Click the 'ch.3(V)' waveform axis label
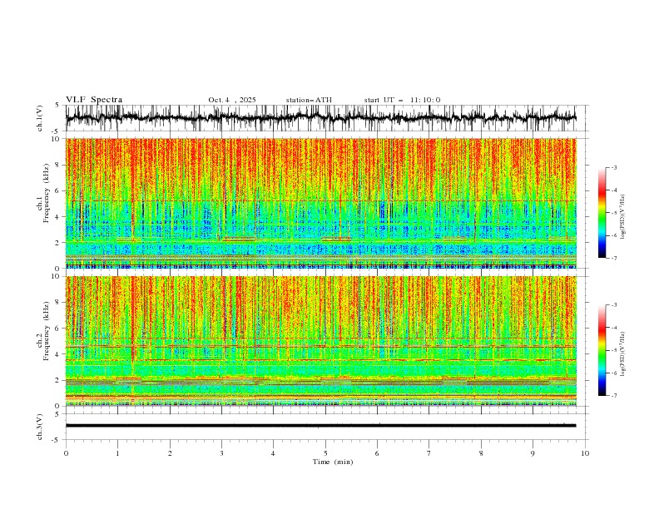The height and width of the screenshot is (509, 659). (x=40, y=427)
